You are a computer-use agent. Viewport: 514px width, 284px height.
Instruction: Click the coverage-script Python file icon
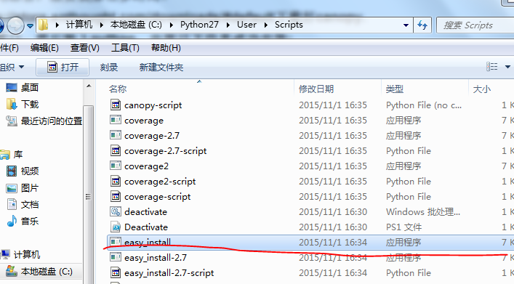click(x=116, y=197)
